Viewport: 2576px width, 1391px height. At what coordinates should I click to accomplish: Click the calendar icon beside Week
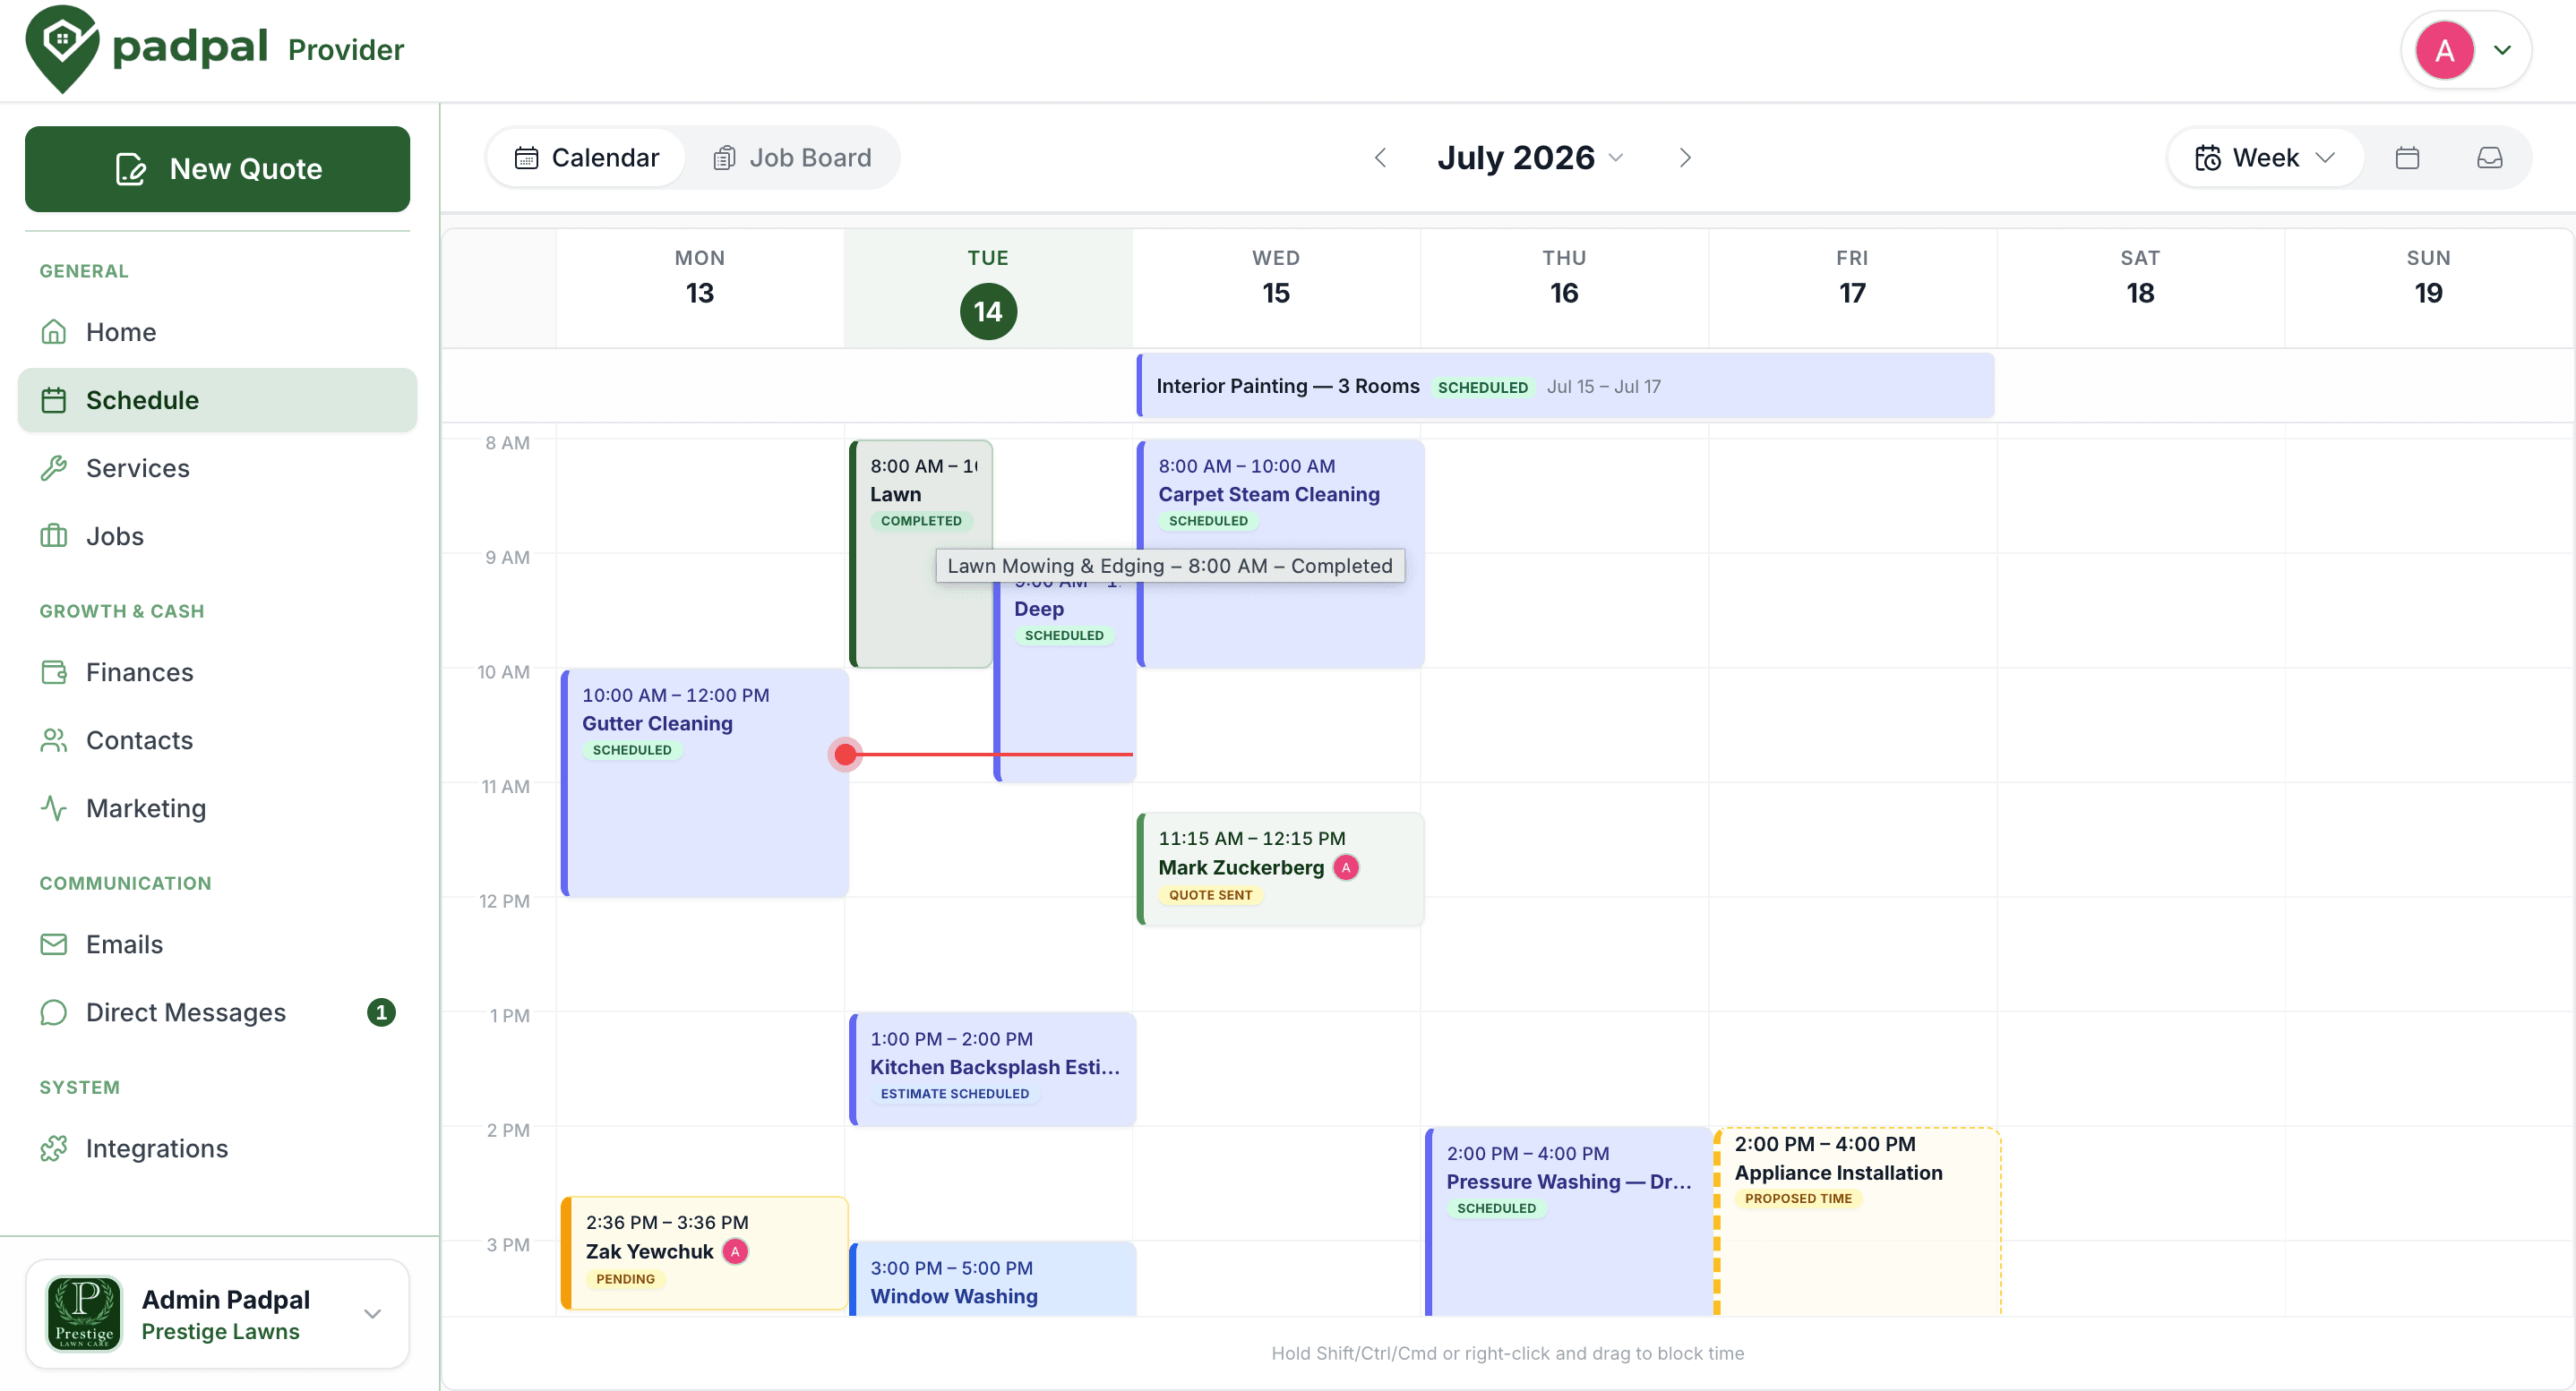point(2407,158)
